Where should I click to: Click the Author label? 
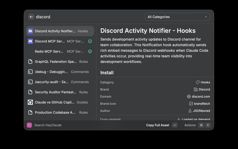pos(105,111)
